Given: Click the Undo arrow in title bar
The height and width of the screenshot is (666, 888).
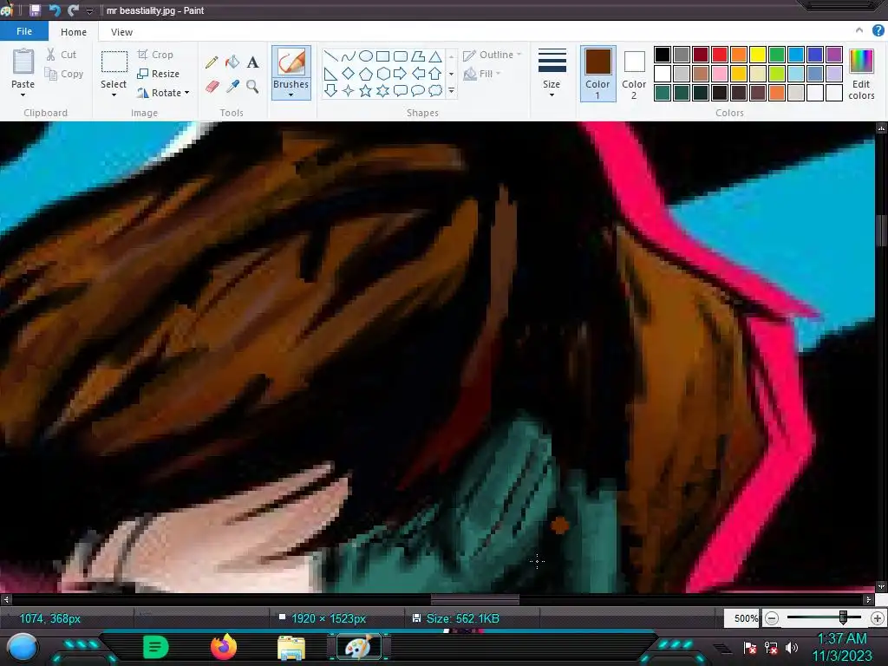Looking at the screenshot, I should click(55, 10).
